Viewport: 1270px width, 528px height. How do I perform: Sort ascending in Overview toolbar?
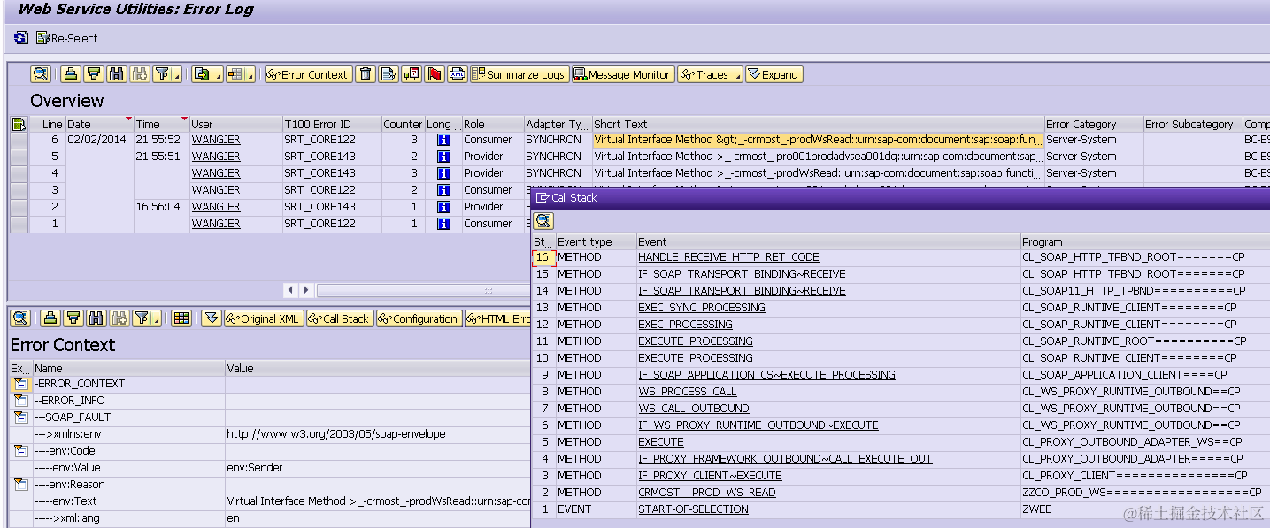click(x=71, y=74)
